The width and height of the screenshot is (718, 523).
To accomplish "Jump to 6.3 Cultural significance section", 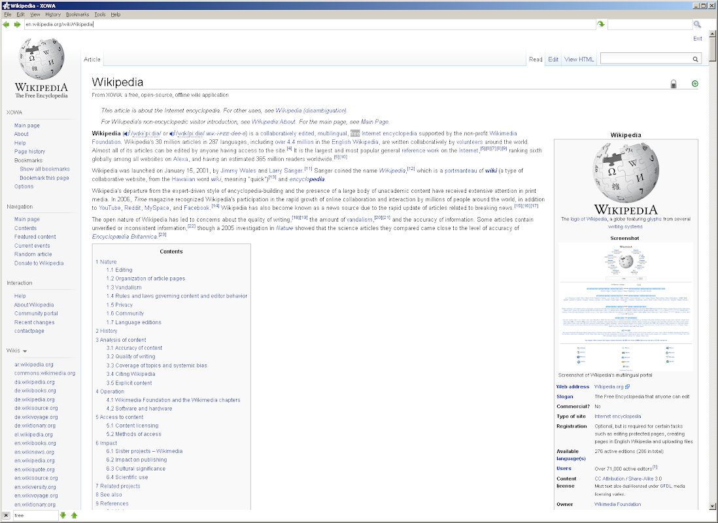I will click(x=136, y=469).
